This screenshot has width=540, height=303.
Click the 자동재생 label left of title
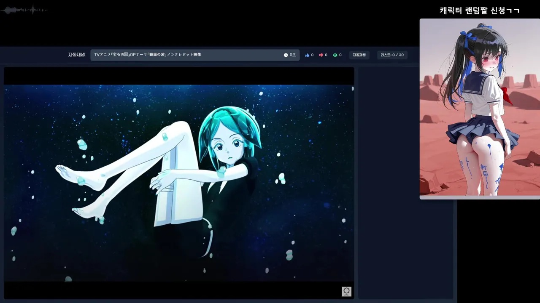click(x=77, y=55)
